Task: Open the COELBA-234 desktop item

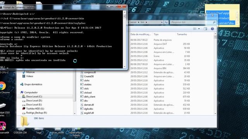Action: coord(20,131)
